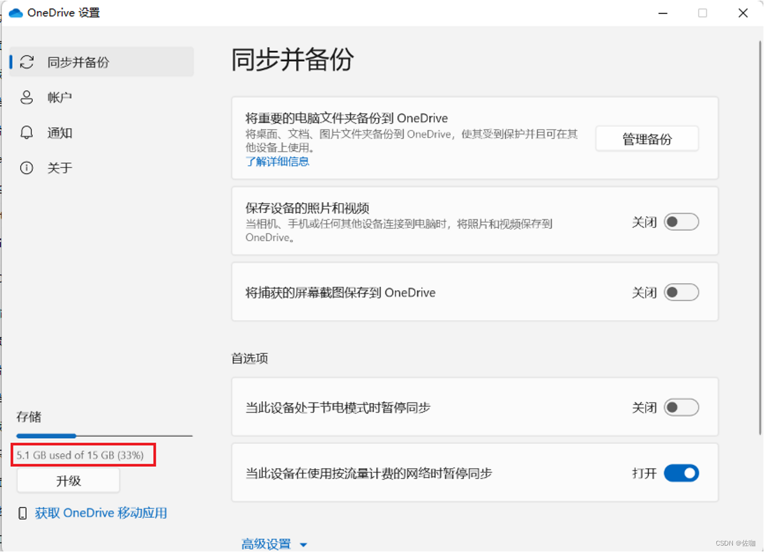Open 获取 OneDrive 移动应用 link
Screen dimensions: 764x552
[100, 513]
